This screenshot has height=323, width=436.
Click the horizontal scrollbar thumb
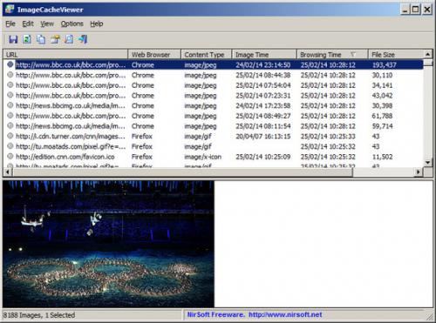182,172
